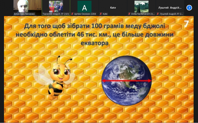Screen dimensions: 198x123
Task: Click muted microphone icon of Dima Nesteruk
Action: (x=129, y=14)
